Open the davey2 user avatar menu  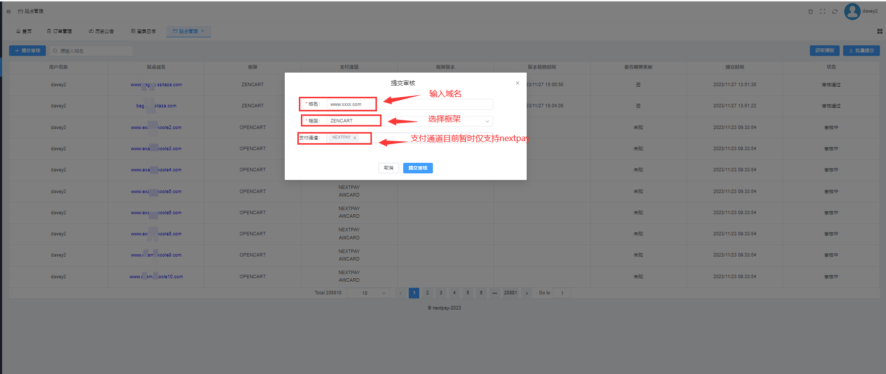852,11
